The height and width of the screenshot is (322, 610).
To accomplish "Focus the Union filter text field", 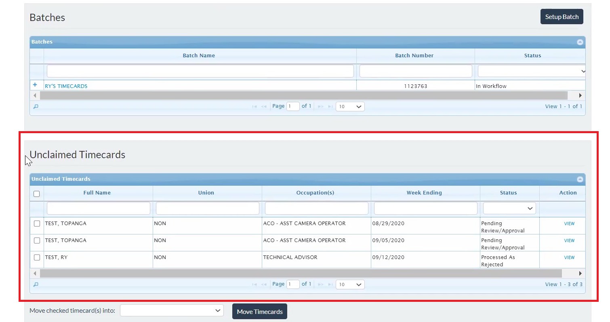I will pos(207,208).
